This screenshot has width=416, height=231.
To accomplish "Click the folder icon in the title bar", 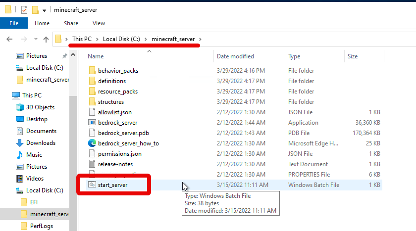I will [8, 10].
